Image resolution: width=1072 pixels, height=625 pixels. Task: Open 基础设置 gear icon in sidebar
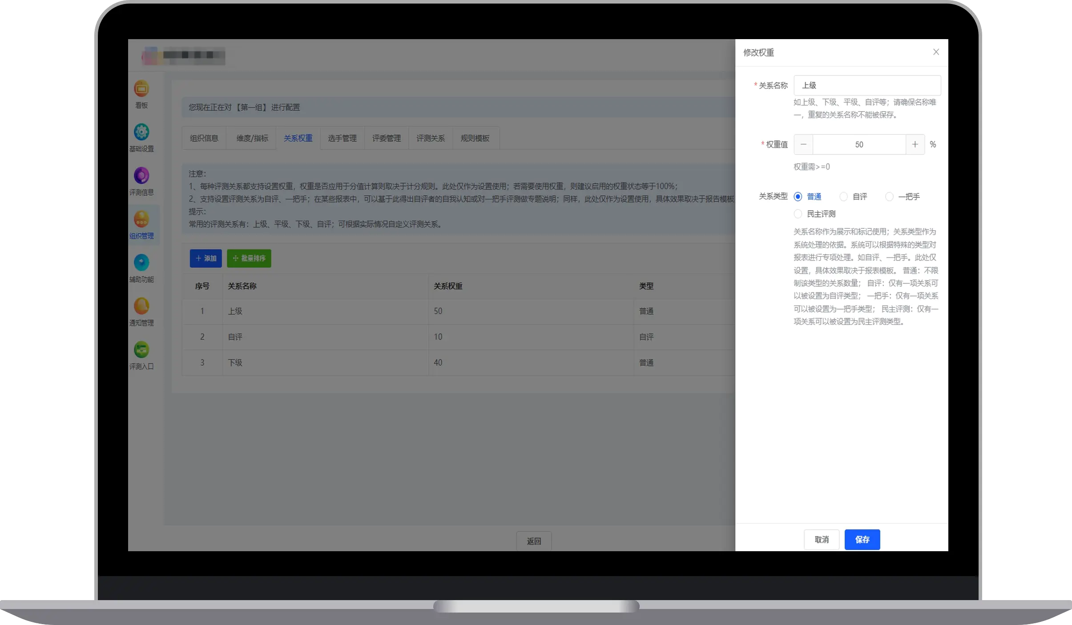141,132
